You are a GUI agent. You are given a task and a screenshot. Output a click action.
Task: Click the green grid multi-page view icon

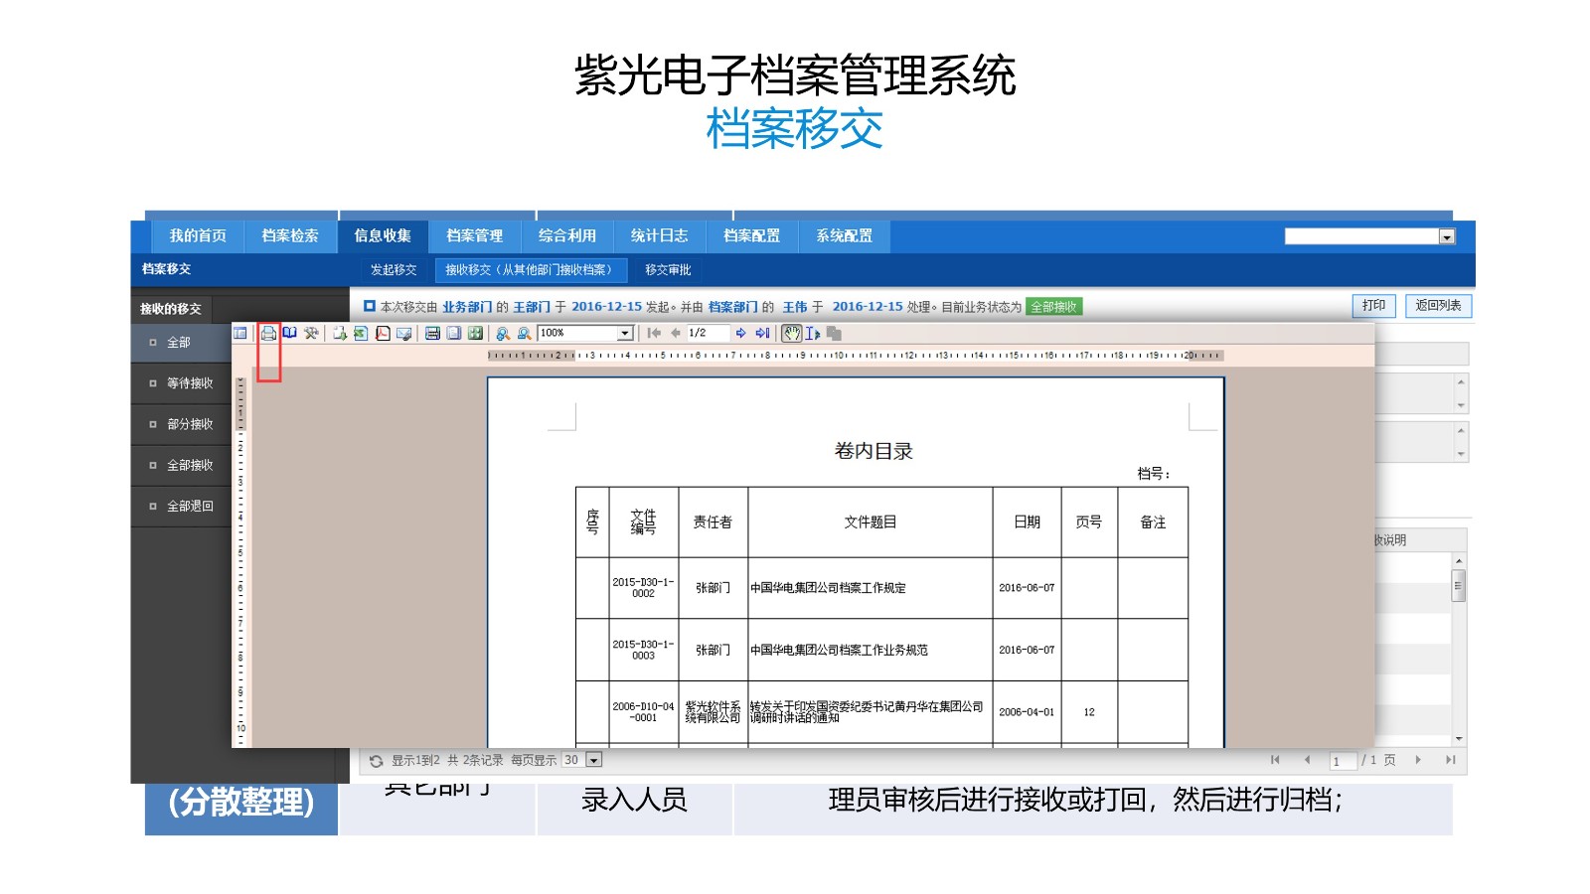point(475,334)
